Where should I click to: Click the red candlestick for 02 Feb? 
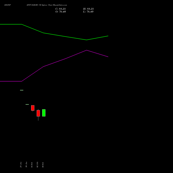point(38,113)
